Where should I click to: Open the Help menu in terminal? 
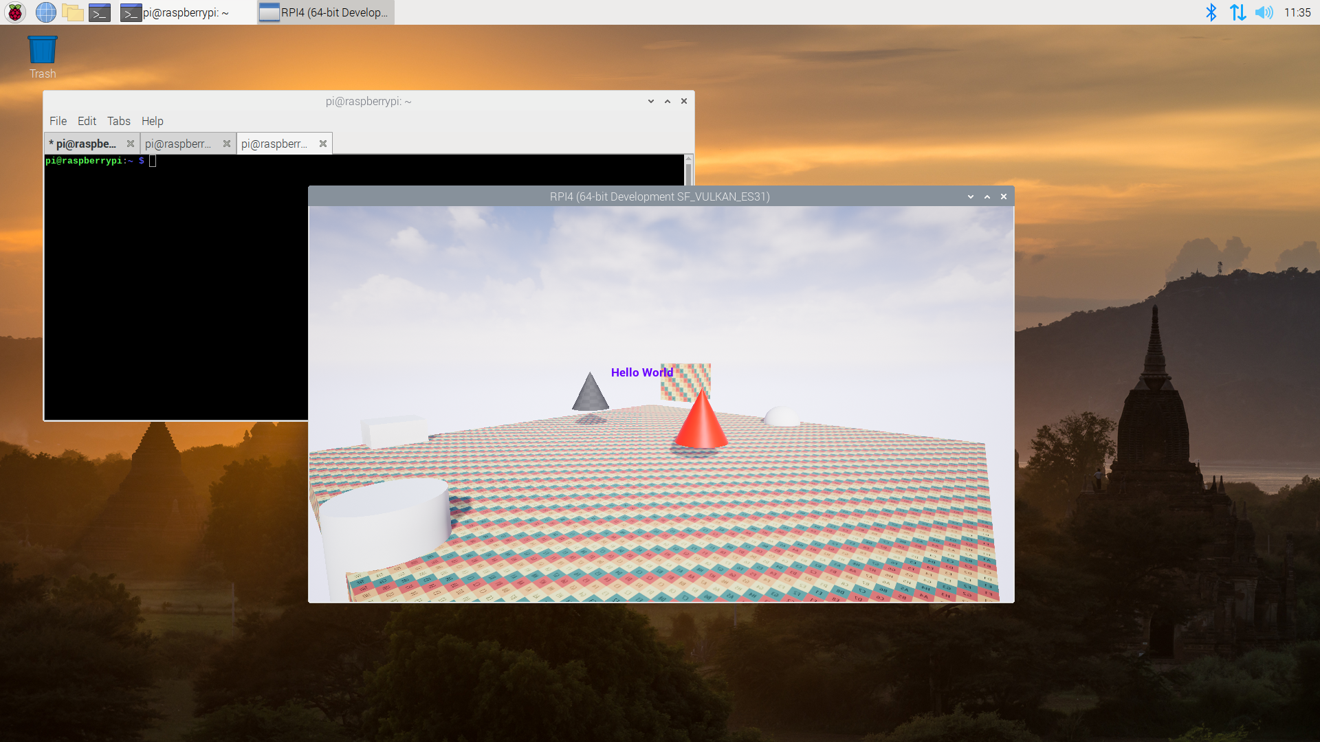pyautogui.click(x=152, y=121)
